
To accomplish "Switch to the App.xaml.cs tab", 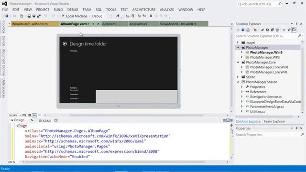I will [x=143, y=24].
